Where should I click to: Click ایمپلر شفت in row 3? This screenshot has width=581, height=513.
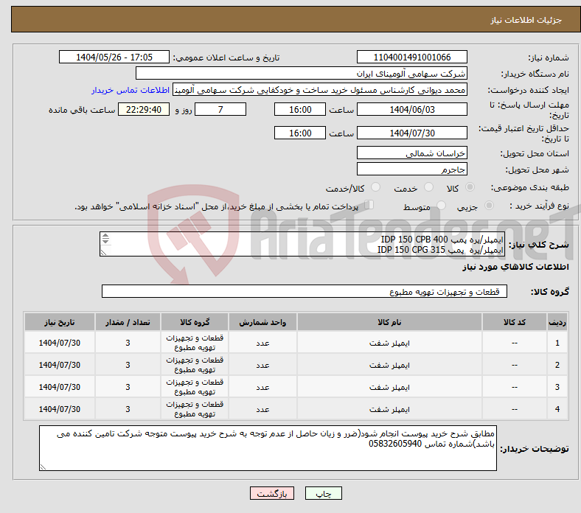389,387
